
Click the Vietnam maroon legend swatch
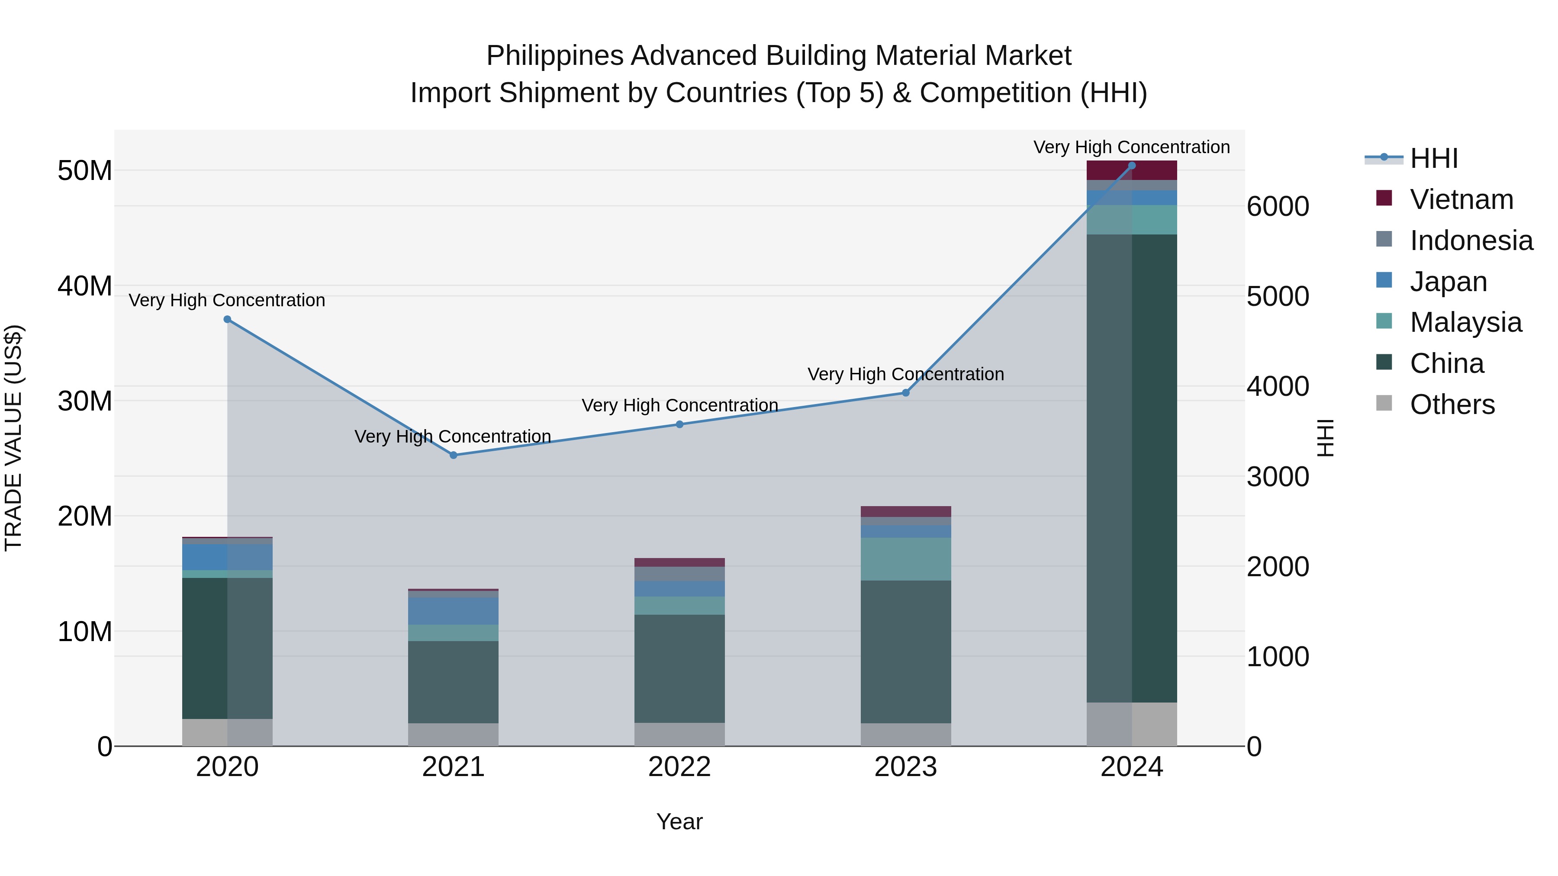1384,198
